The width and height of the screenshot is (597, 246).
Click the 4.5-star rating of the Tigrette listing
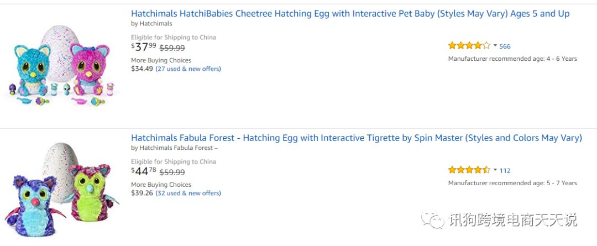(469, 170)
